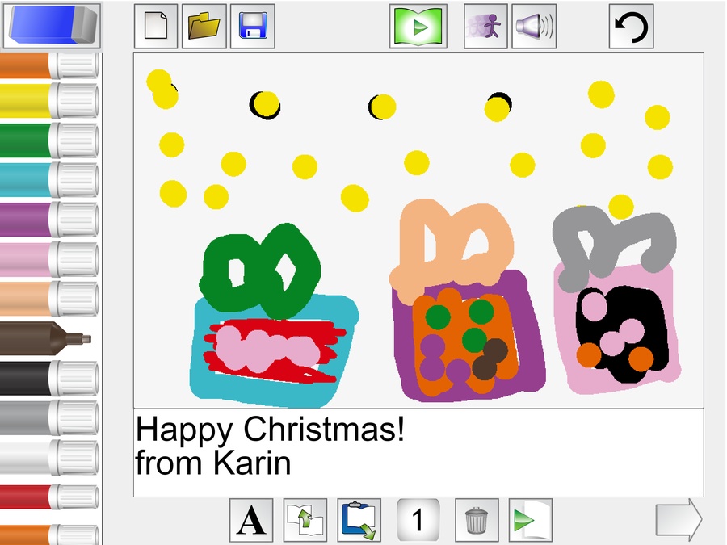This screenshot has height=545, width=727.
Task: Click the speaker sound icon
Action: (x=534, y=26)
